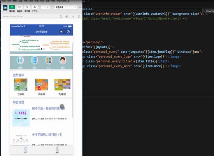Viewport: 214px width, 156px height.
Task: Click the detach simulator window icon
Action: pos(79,16)
